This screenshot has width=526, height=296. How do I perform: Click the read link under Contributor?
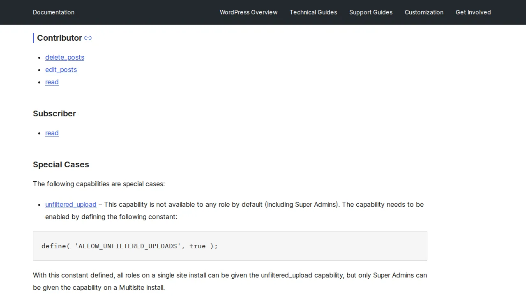(x=52, y=82)
